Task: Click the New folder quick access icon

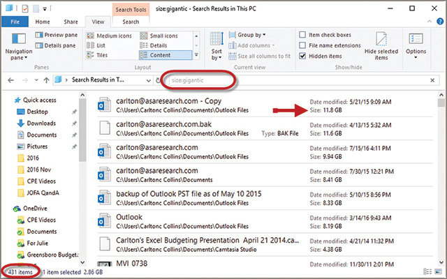Action: pos(36,9)
